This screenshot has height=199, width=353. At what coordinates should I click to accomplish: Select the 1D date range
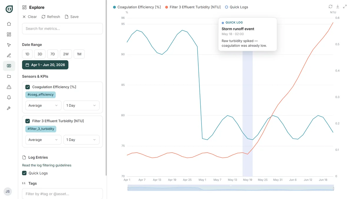[27, 54]
